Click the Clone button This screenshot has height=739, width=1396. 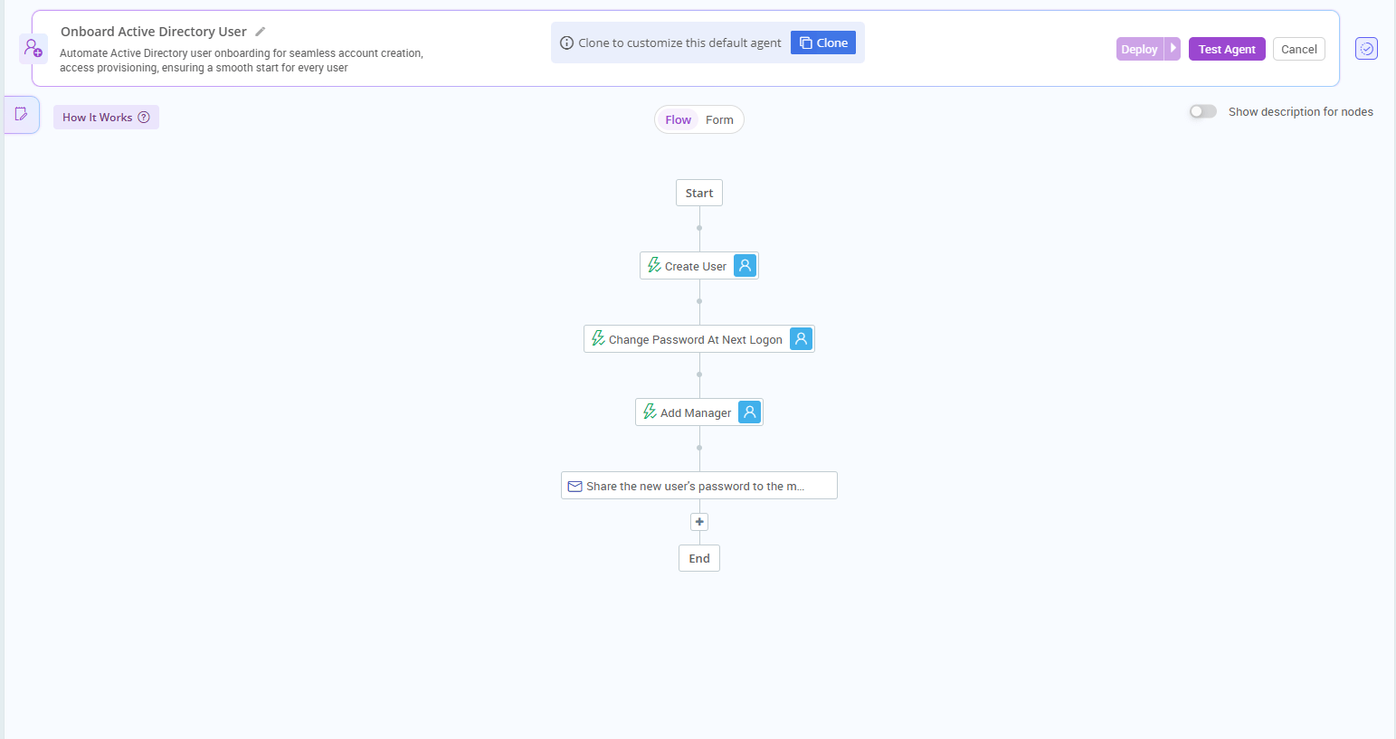point(822,43)
